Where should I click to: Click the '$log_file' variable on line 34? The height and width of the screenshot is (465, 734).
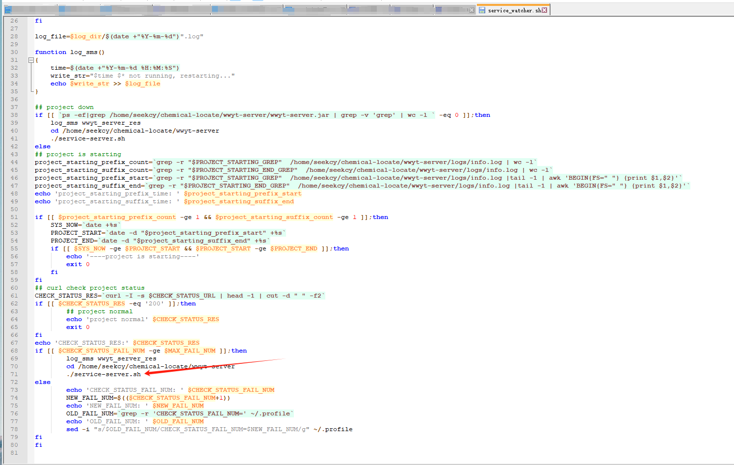[x=143, y=83]
